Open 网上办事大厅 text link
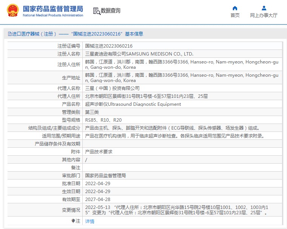 (x=264, y=15)
